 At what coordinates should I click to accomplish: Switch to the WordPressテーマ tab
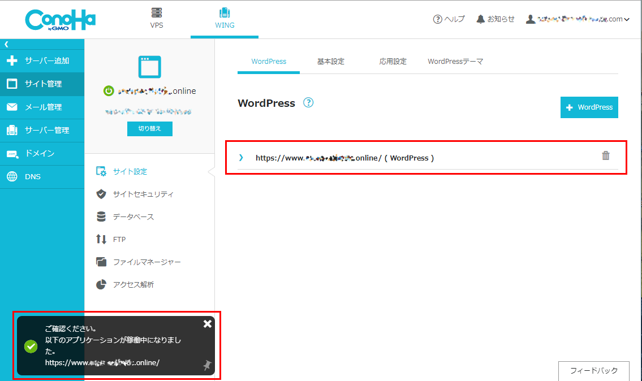[x=455, y=62]
